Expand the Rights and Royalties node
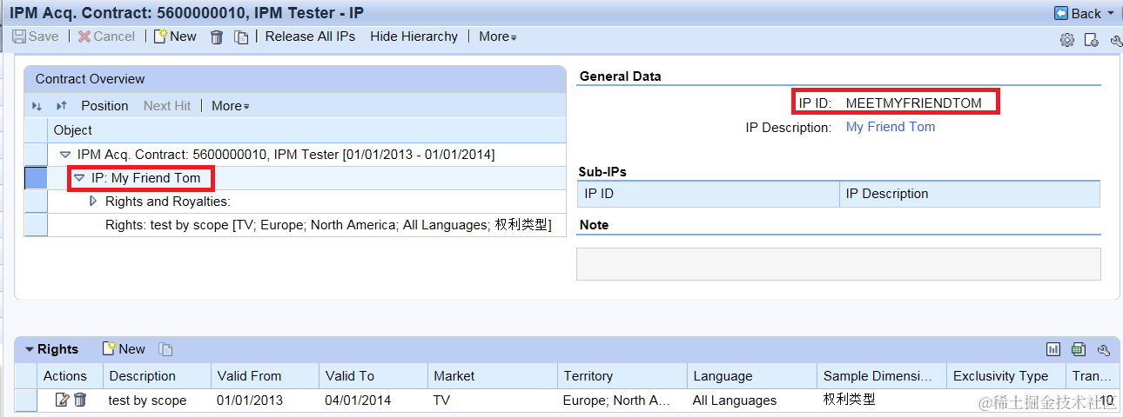Image resolution: width=1123 pixels, height=417 pixels. [94, 202]
